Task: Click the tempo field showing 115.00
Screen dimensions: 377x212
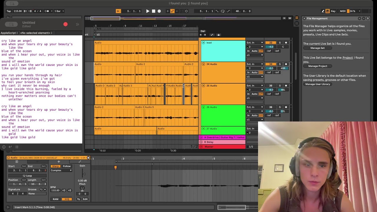Action: pyautogui.click(x=18, y=11)
